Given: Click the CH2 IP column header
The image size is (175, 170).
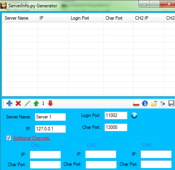Looking at the screenshot, I should 148,18.
